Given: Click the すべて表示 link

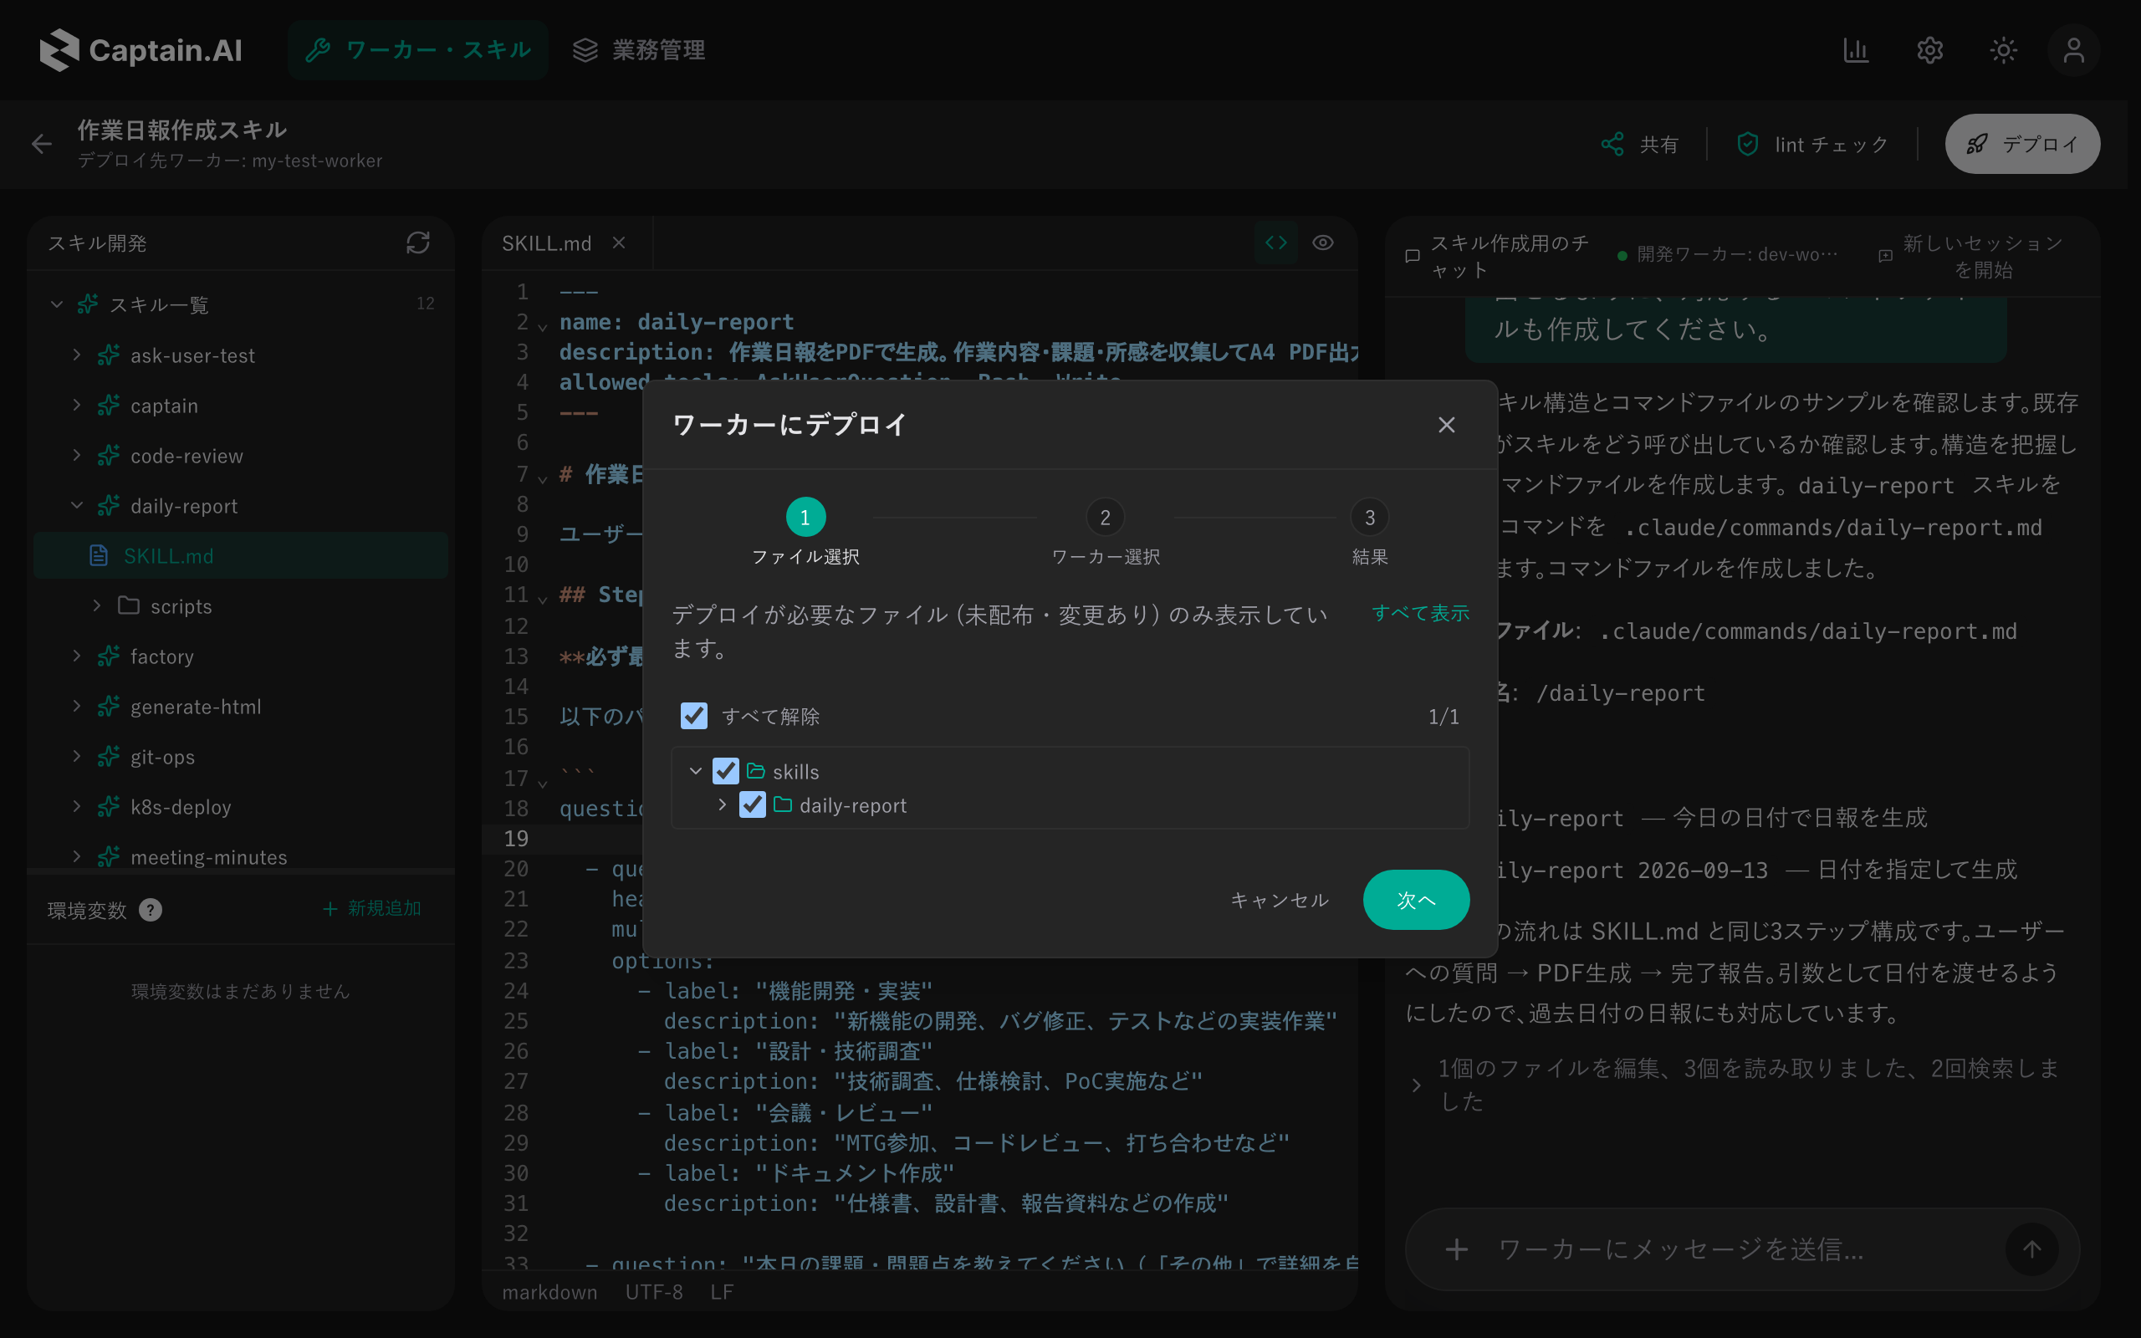Looking at the screenshot, I should 1420,613.
